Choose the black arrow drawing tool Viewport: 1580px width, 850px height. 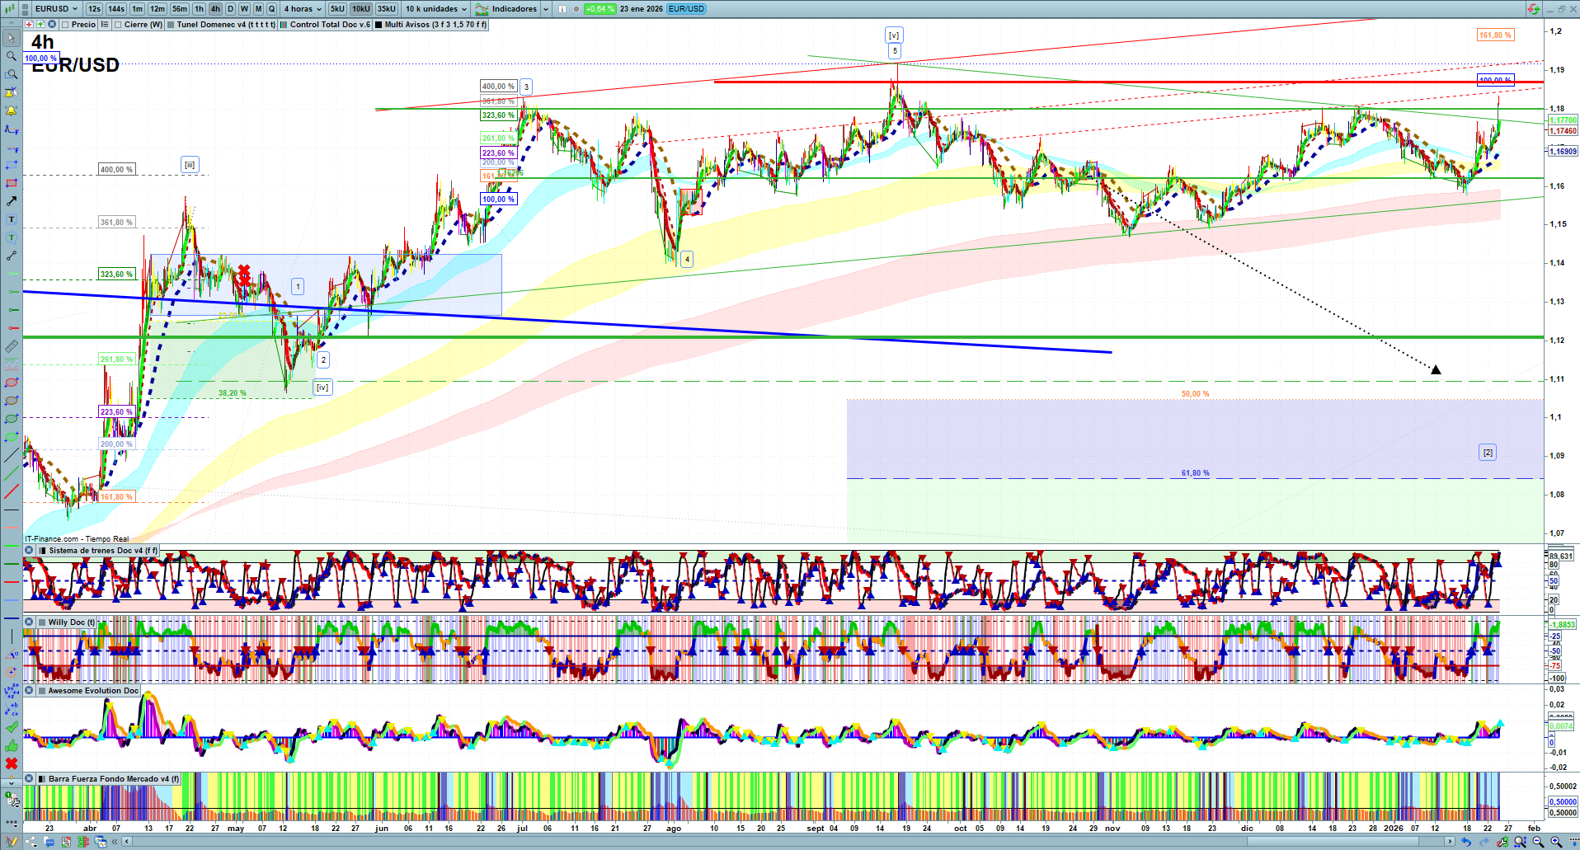point(12,201)
